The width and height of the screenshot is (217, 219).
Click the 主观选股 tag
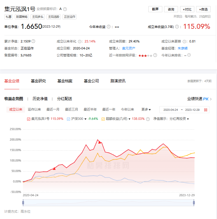click(54, 17)
